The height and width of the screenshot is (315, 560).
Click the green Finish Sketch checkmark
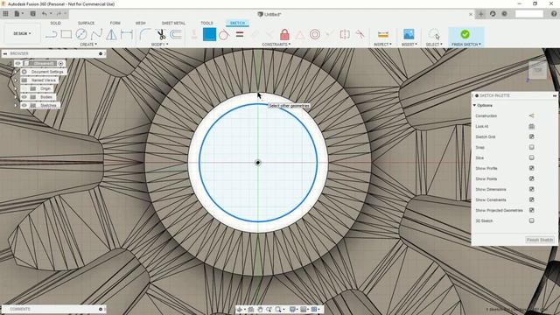point(465,34)
